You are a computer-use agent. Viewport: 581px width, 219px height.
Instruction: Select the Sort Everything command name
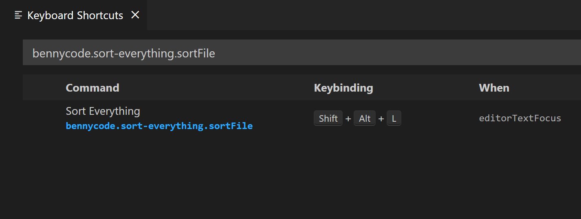[x=103, y=111]
